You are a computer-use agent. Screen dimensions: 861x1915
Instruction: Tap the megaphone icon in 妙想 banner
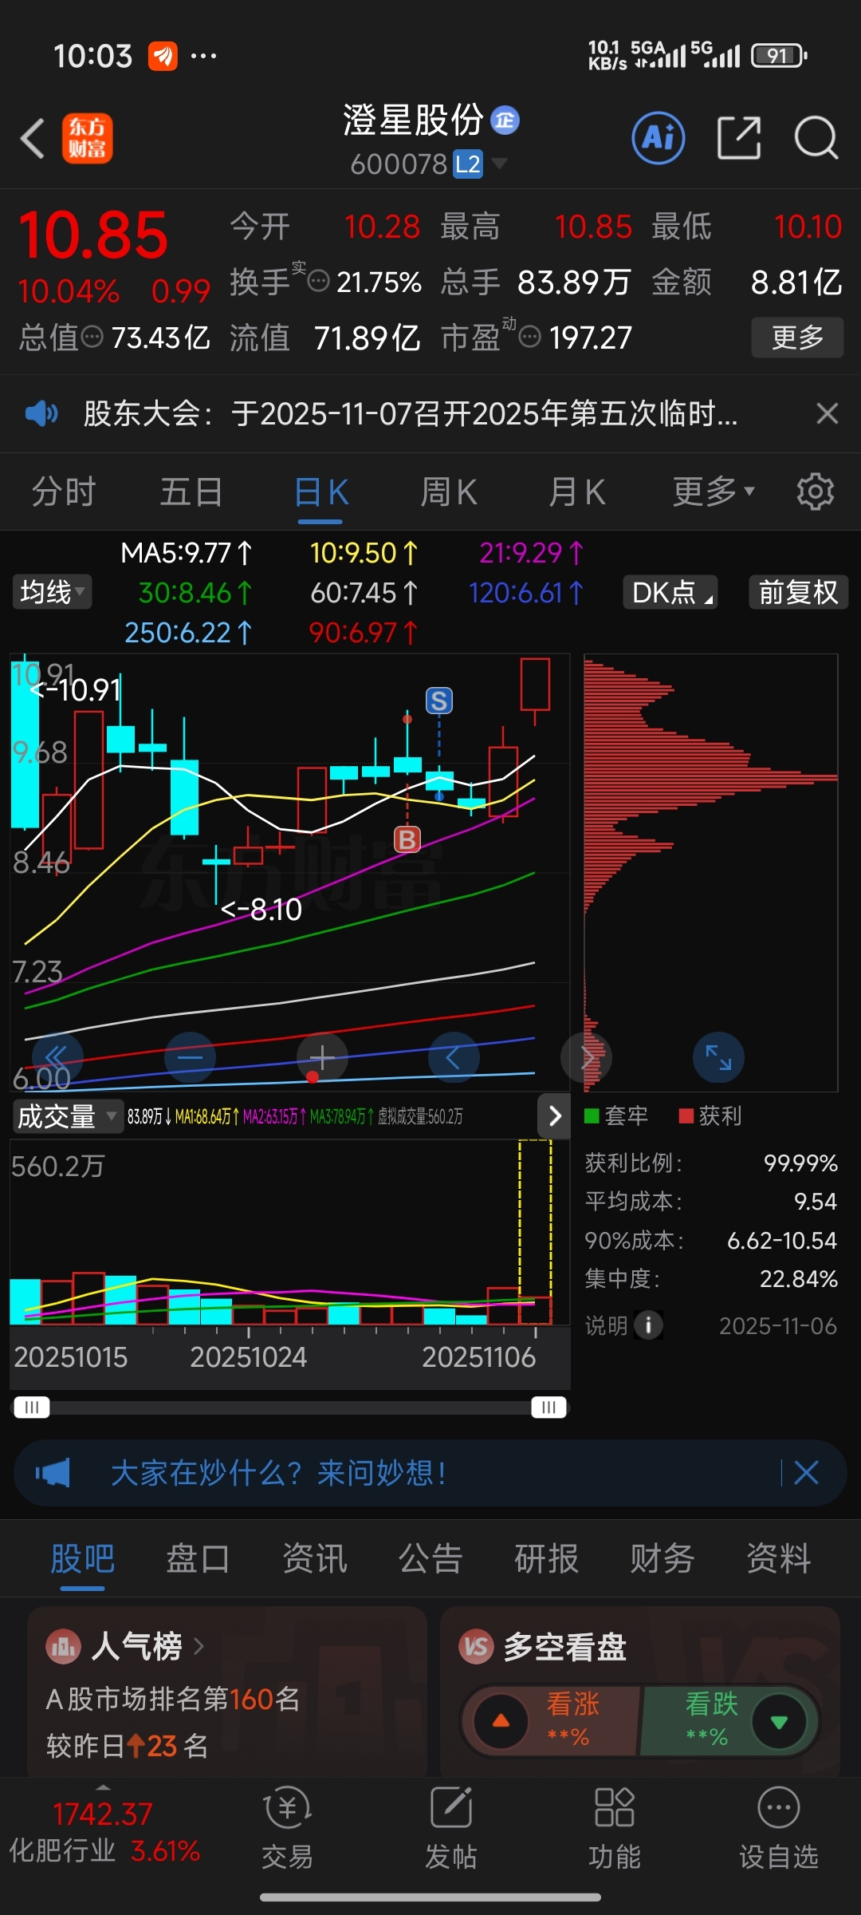53,1473
